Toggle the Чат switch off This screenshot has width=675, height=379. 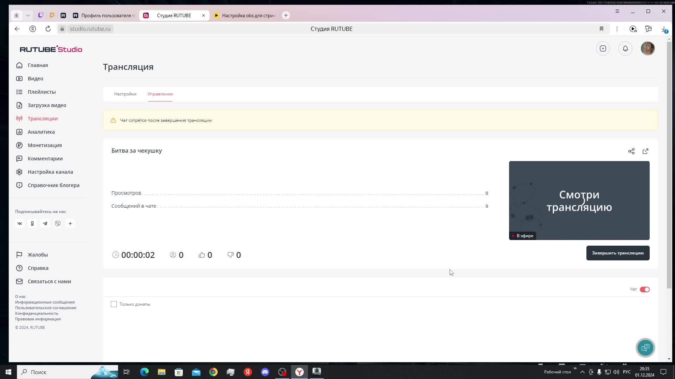645,290
